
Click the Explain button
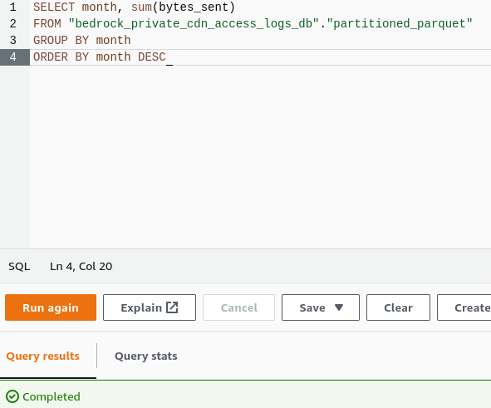(150, 307)
